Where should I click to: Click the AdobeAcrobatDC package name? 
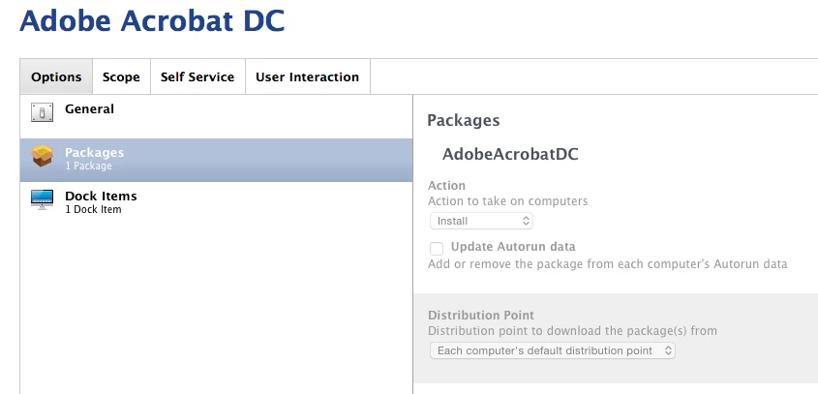click(x=510, y=155)
